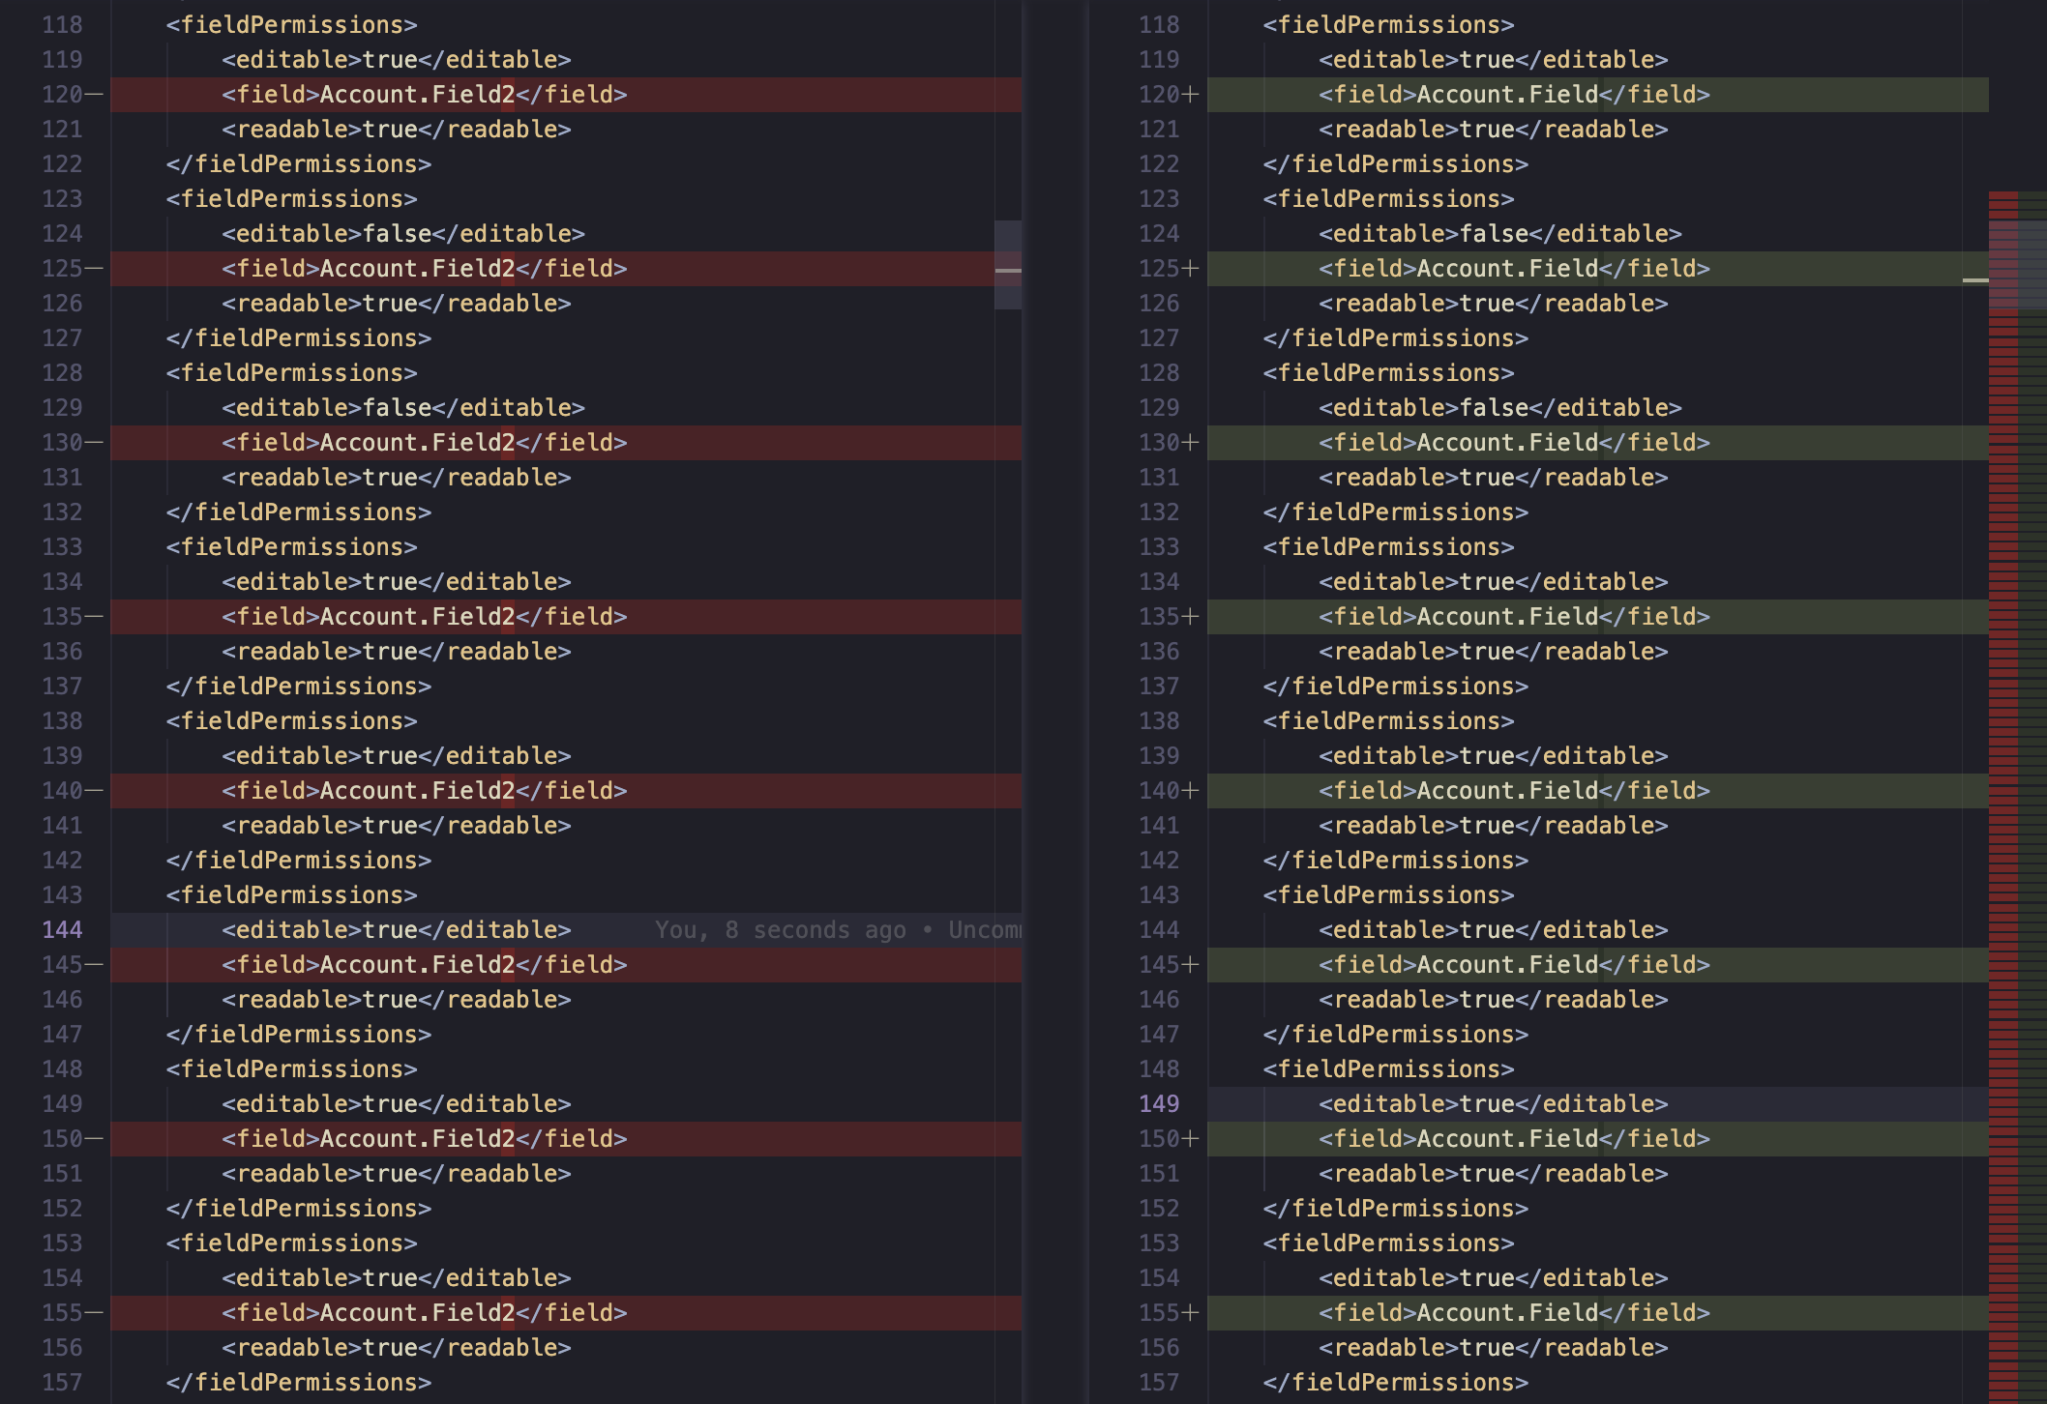Click the minus marker at left line 135
This screenshot has width=2047, height=1404.
[x=94, y=617]
